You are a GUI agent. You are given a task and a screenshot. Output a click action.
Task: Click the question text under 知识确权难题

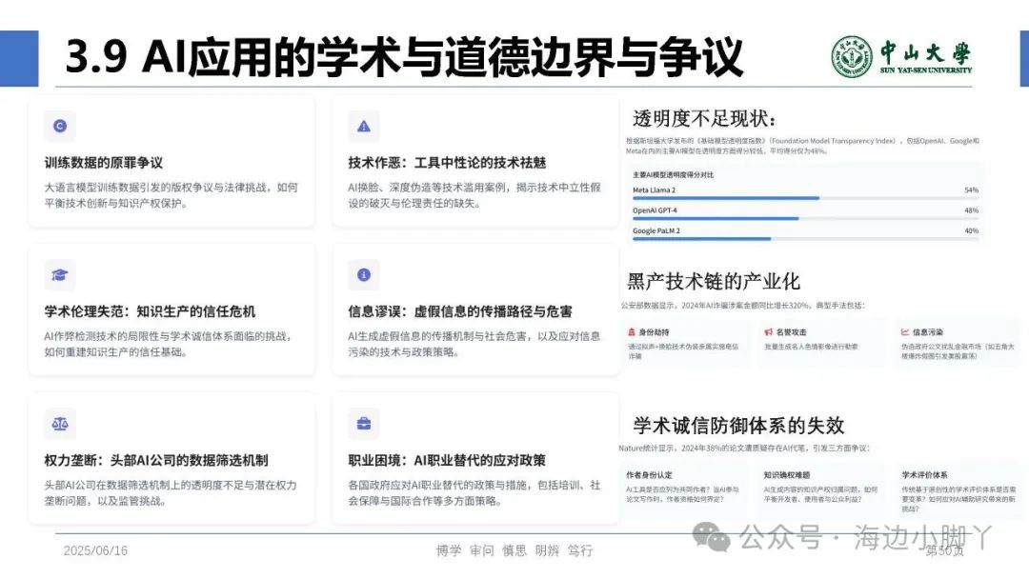pyautogui.click(x=821, y=494)
